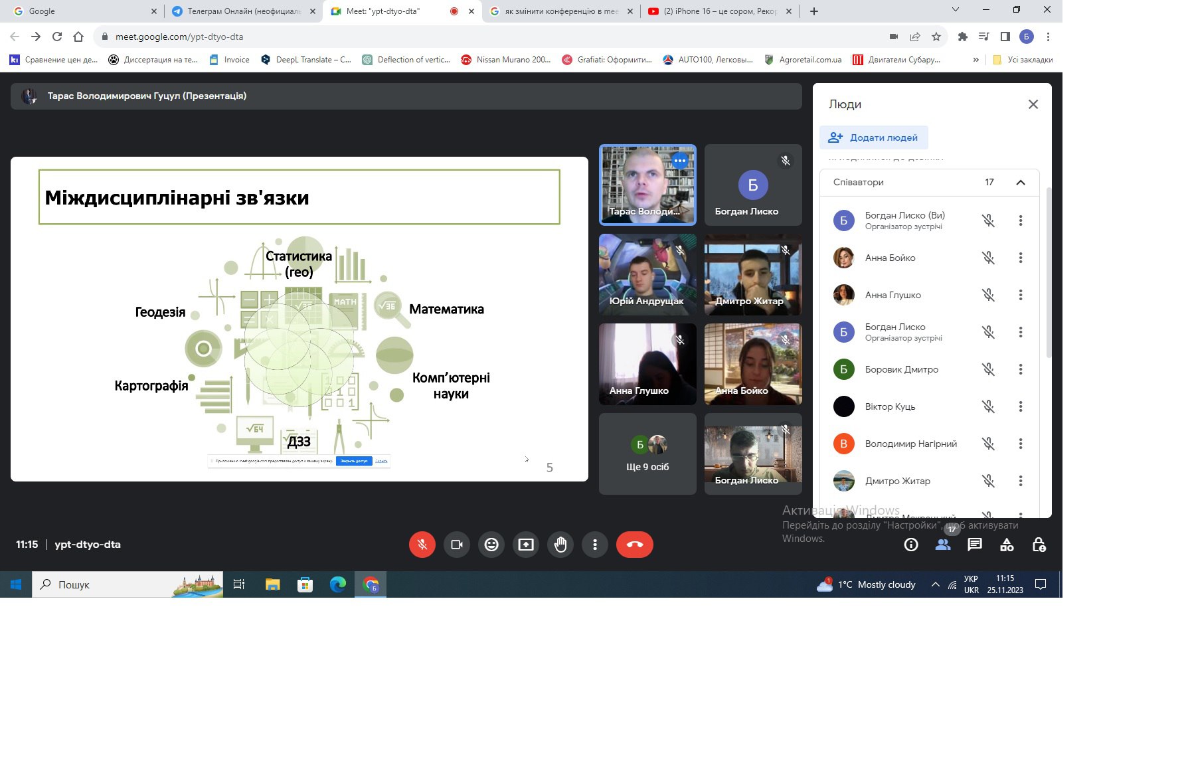Open Microsoft Edge from the taskbar

click(x=338, y=584)
